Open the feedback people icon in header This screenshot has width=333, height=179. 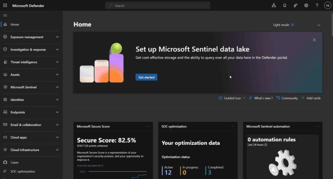click(295, 6)
